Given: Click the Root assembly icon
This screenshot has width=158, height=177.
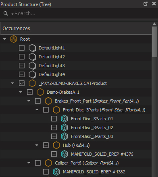Looking at the screenshot, I should click(x=14, y=39).
